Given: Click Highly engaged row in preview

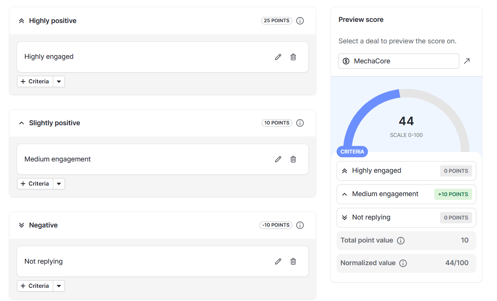Looking at the screenshot, I should pyautogui.click(x=406, y=171).
